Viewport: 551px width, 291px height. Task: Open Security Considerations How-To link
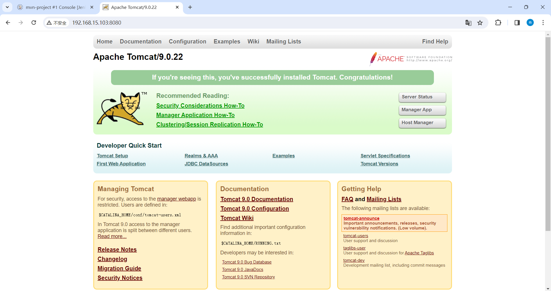(200, 106)
